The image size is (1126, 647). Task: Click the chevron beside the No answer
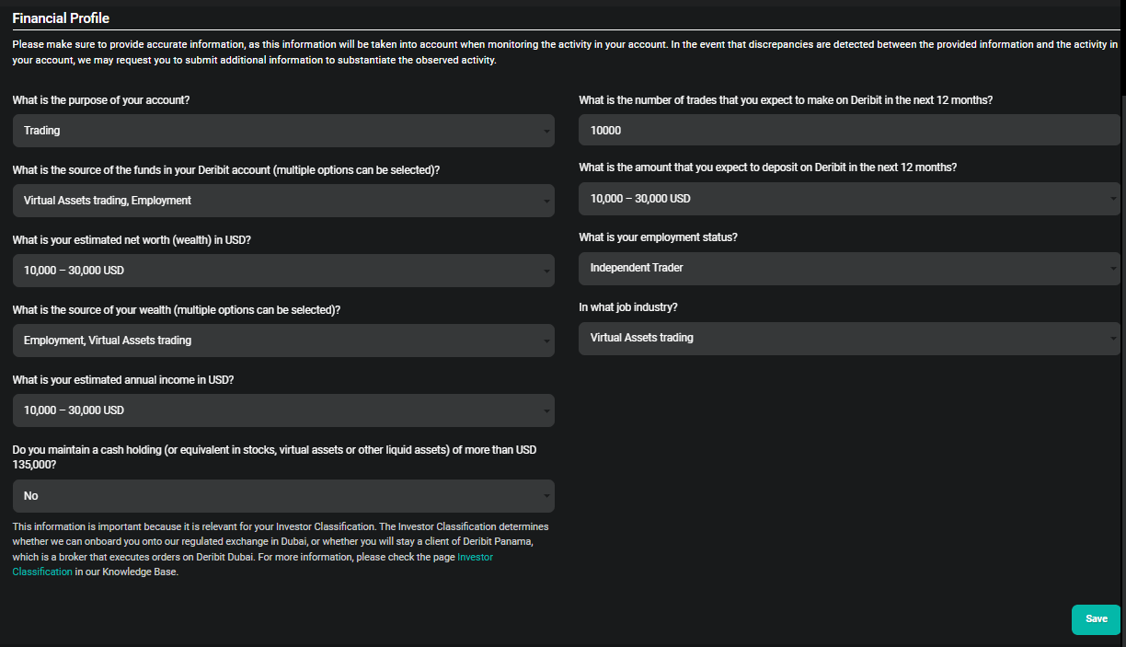[545, 495]
